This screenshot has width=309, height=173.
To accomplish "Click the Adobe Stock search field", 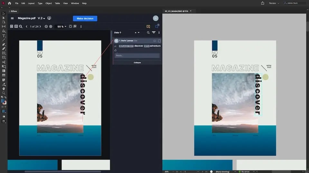I will (x=295, y=3).
